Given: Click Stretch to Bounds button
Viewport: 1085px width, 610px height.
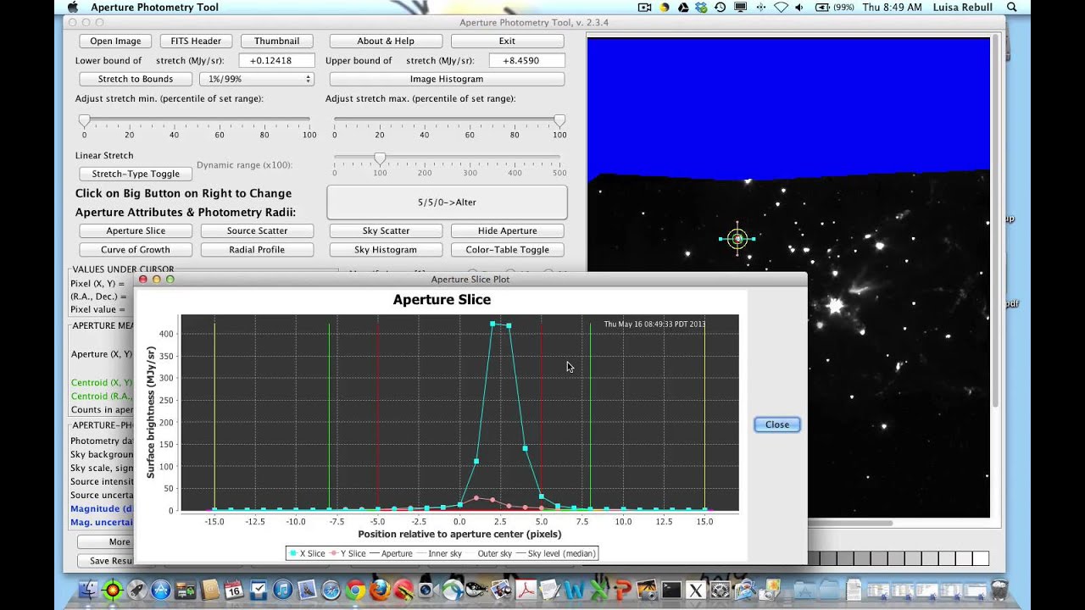Looking at the screenshot, I should coord(136,79).
